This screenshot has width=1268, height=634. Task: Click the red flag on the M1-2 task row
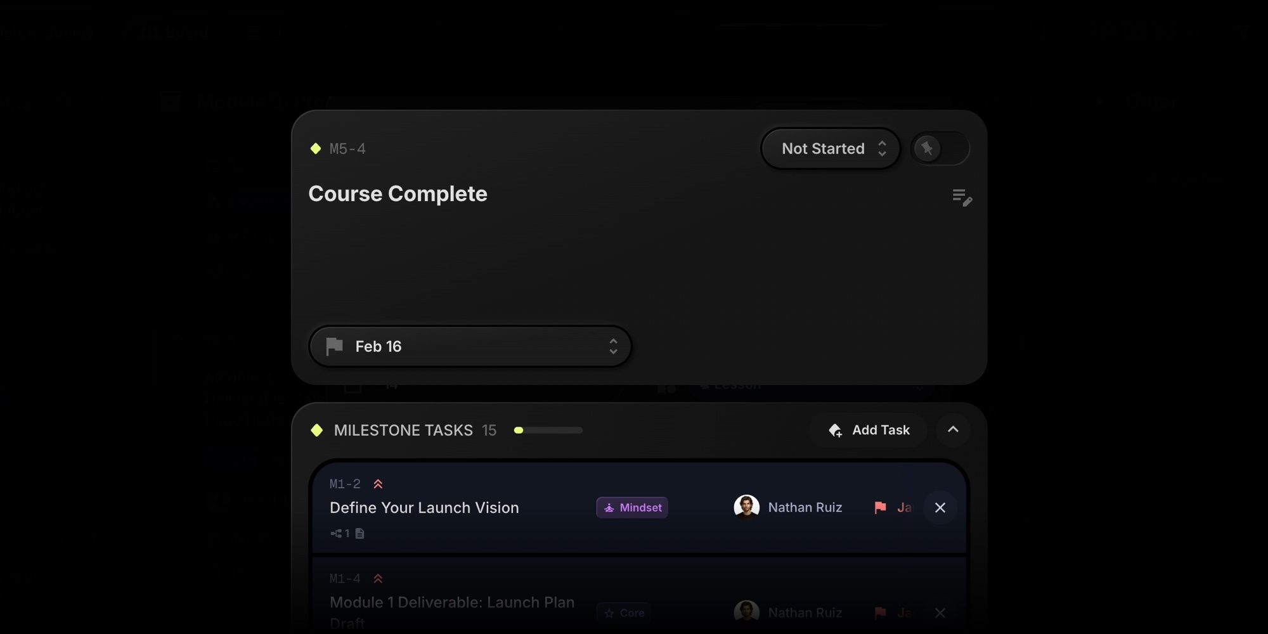879,507
